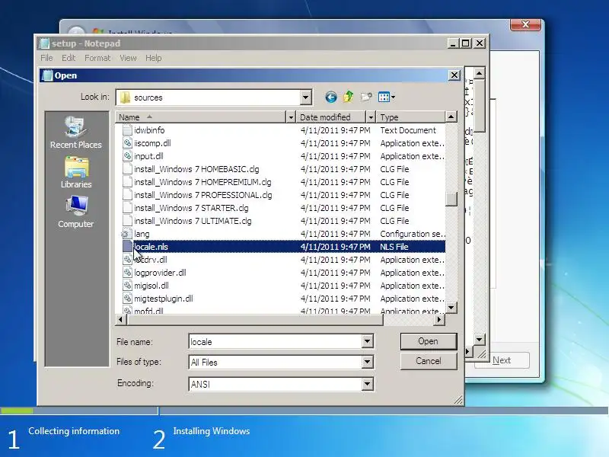The width and height of the screenshot is (609, 457).
Task: Open the Edit menu in Notepad
Action: point(69,58)
